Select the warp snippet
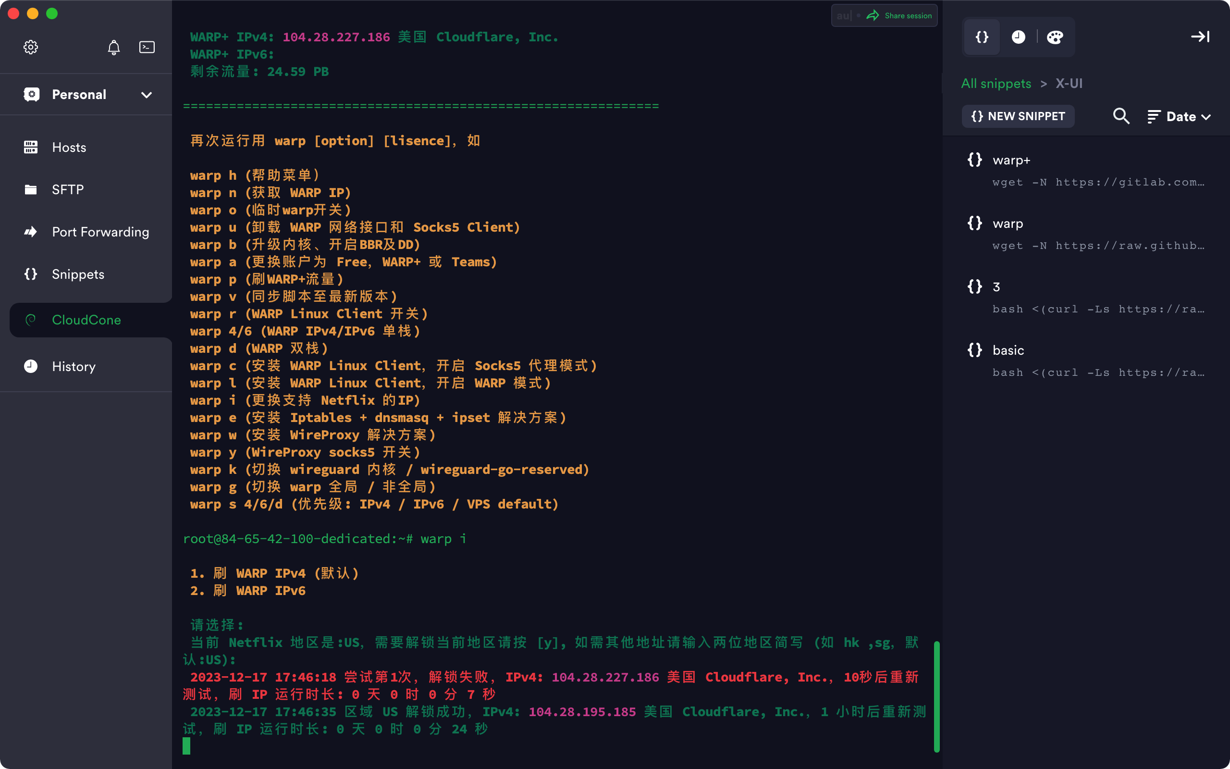The width and height of the screenshot is (1230, 769). [x=1086, y=234]
